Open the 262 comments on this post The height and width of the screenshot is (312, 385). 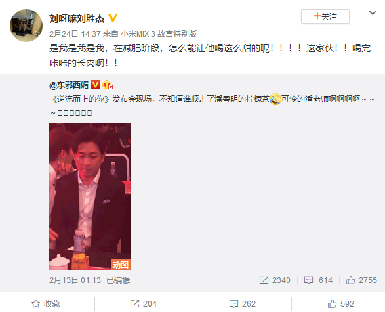click(x=242, y=304)
